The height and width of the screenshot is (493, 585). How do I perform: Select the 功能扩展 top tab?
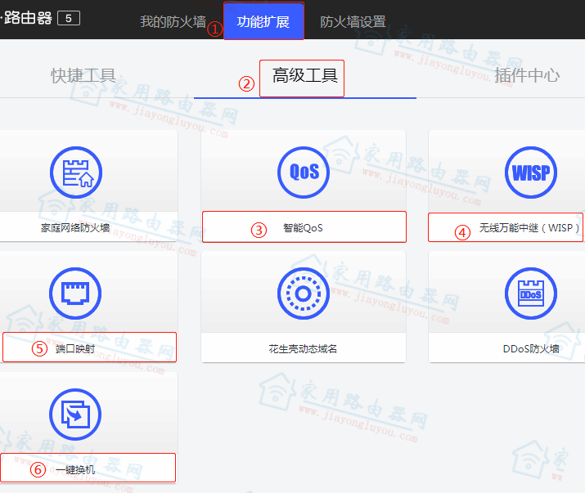[263, 22]
